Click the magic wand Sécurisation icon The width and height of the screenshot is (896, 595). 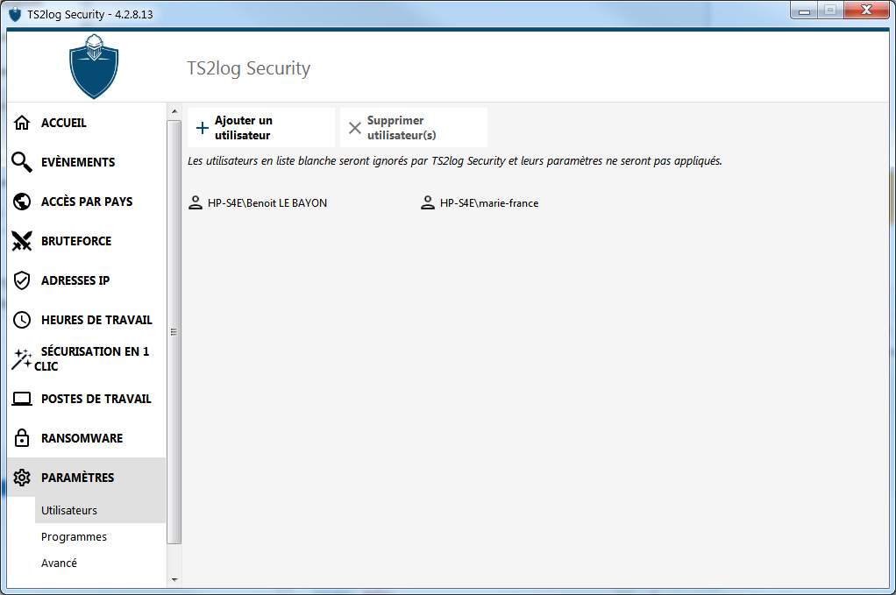tap(22, 358)
